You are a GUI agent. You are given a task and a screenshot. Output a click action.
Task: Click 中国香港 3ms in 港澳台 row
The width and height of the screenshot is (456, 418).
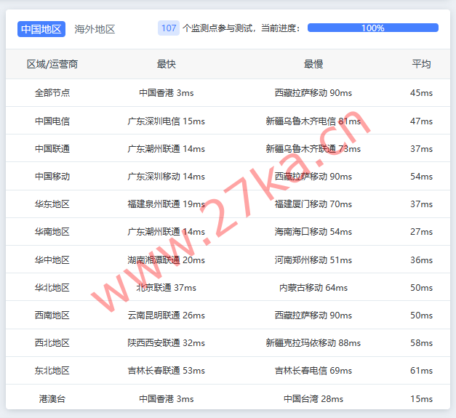point(167,398)
